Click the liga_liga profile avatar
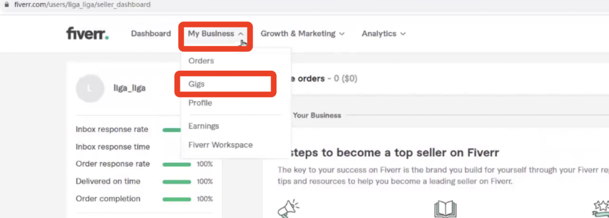 point(90,88)
